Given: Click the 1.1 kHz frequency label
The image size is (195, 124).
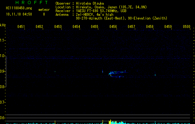Looking at the screenshot, I should [2, 40].
